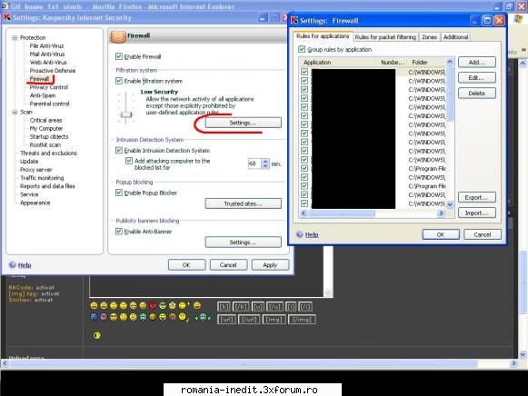
Task: Click the Low Security level slider handle
Action: coord(126,114)
